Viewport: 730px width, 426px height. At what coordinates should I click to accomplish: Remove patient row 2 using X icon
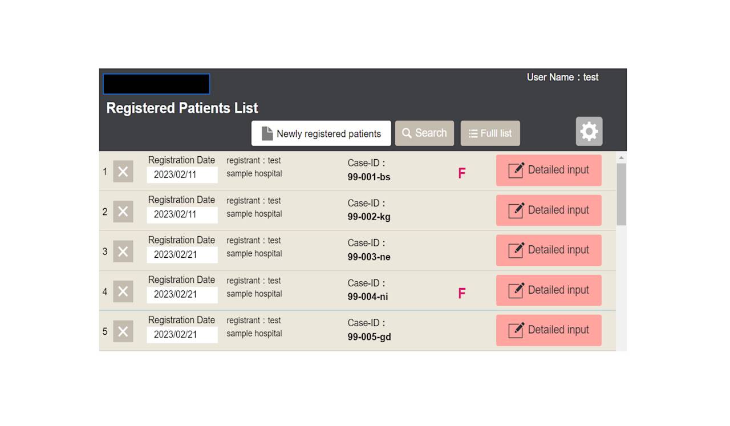pyautogui.click(x=123, y=212)
